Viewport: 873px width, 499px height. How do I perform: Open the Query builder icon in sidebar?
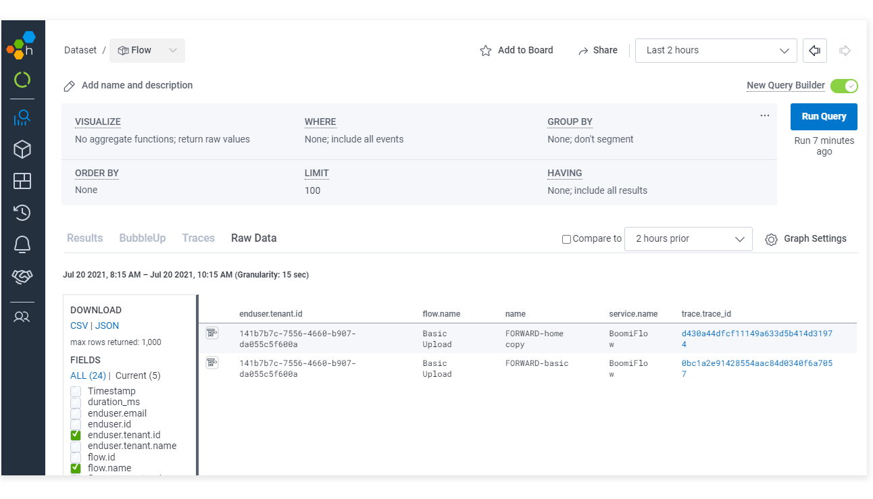[22, 116]
